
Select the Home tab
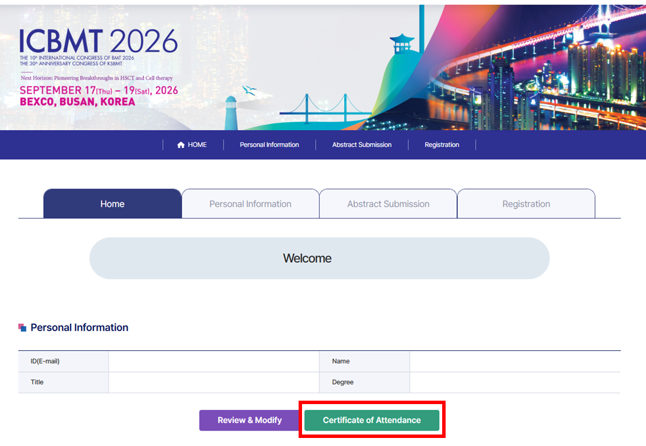[x=113, y=204]
